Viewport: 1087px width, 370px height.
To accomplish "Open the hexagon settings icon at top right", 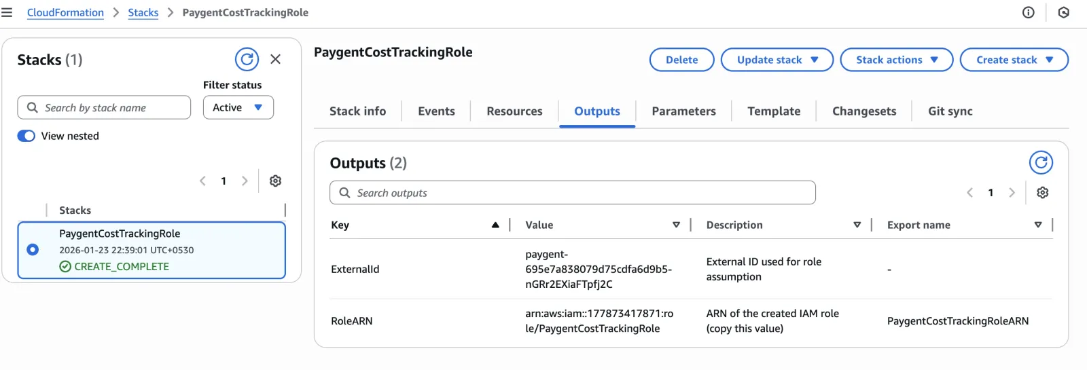I will click(x=1064, y=12).
